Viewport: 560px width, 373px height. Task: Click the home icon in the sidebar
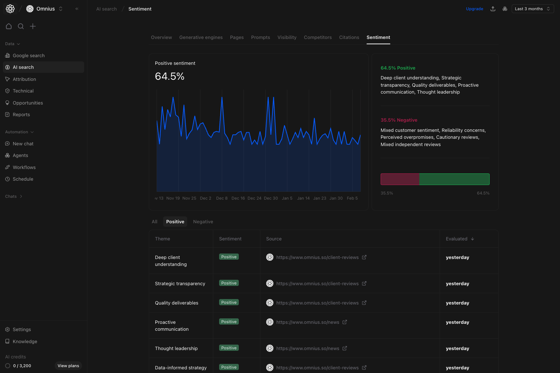point(9,26)
